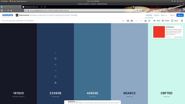185x104 pixels.
Task: Edit the 23395B hex code
Action: 56,93
